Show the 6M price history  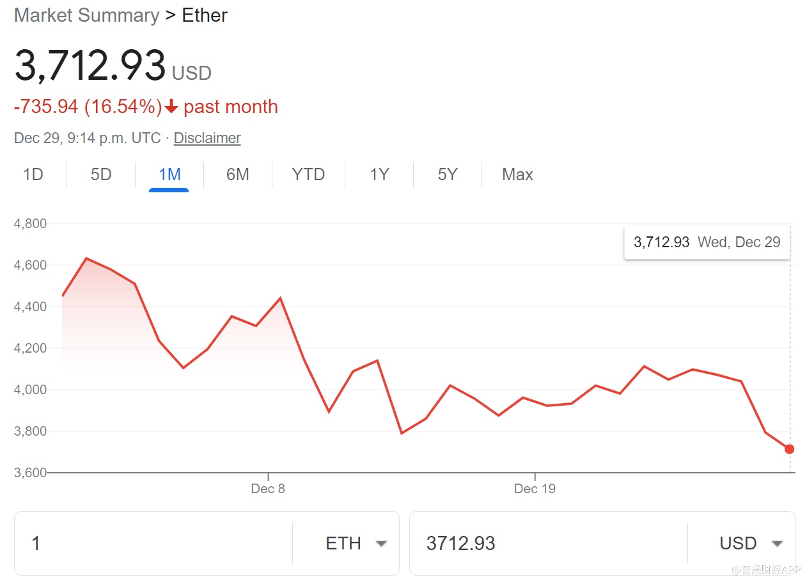click(238, 174)
